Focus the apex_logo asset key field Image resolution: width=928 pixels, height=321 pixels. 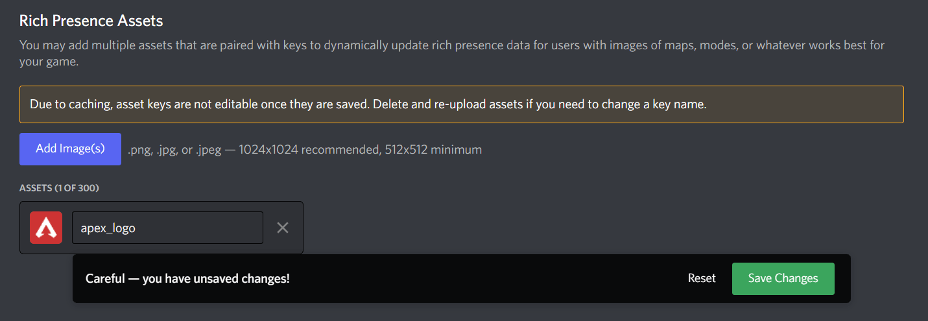click(x=167, y=228)
